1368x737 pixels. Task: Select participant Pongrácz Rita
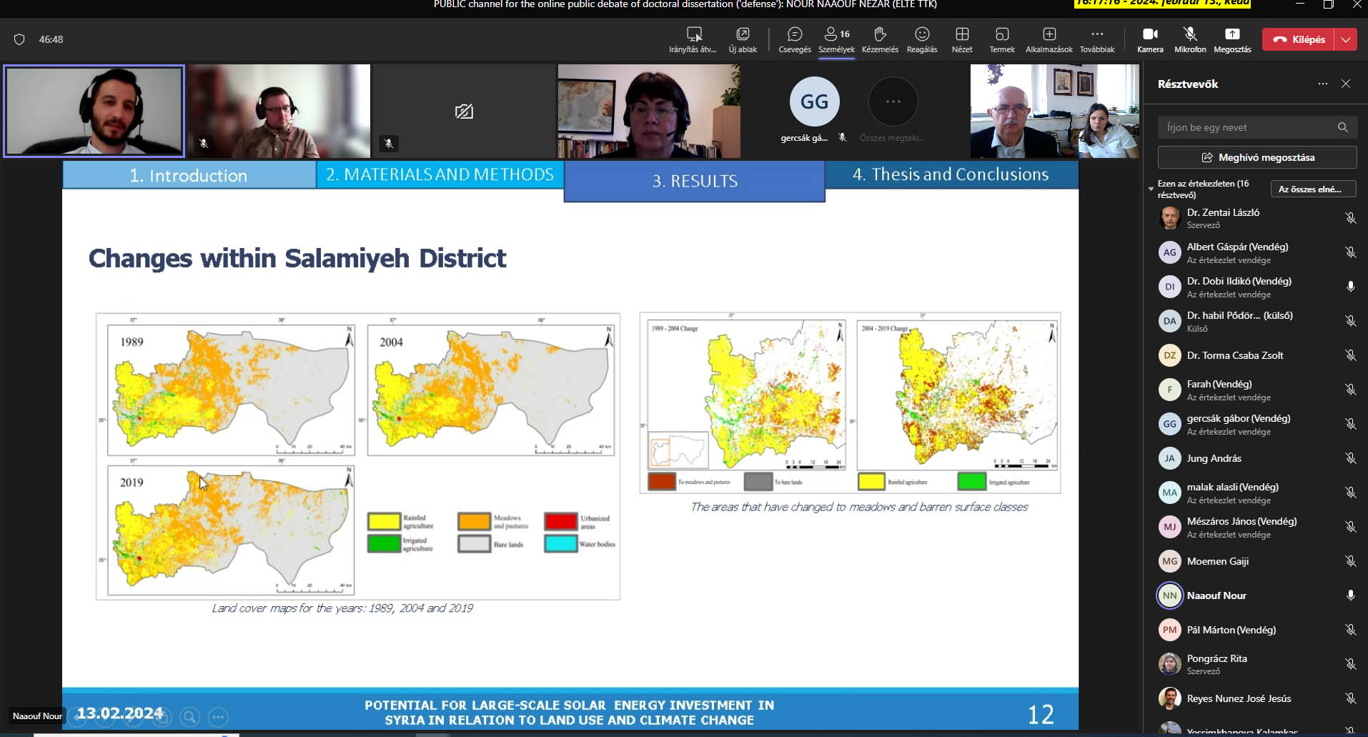pos(1257,664)
